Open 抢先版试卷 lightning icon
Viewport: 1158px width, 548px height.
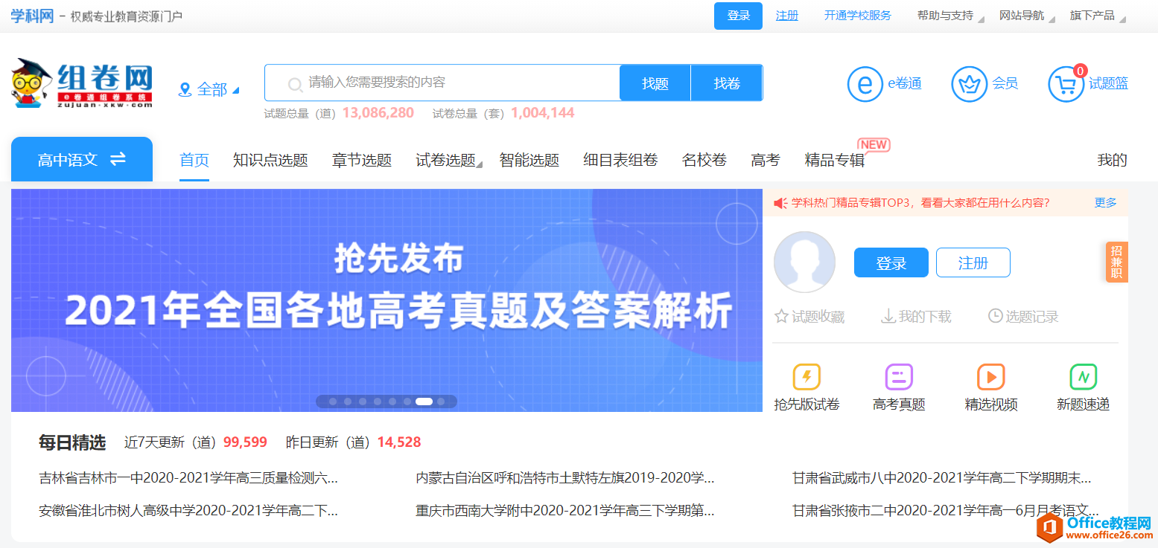807,377
